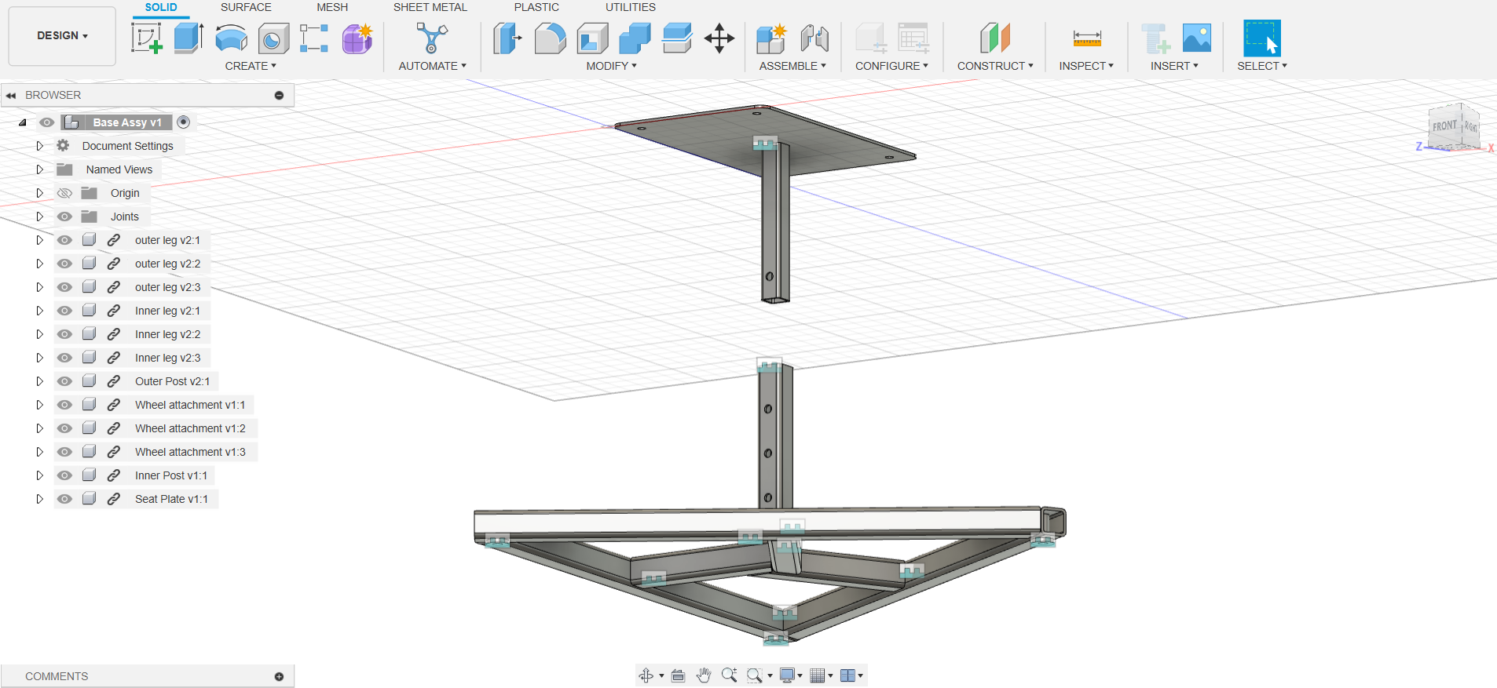1497x688 pixels.
Task: Click the Orbit tool in navigation bar
Action: pyautogui.click(x=646, y=675)
